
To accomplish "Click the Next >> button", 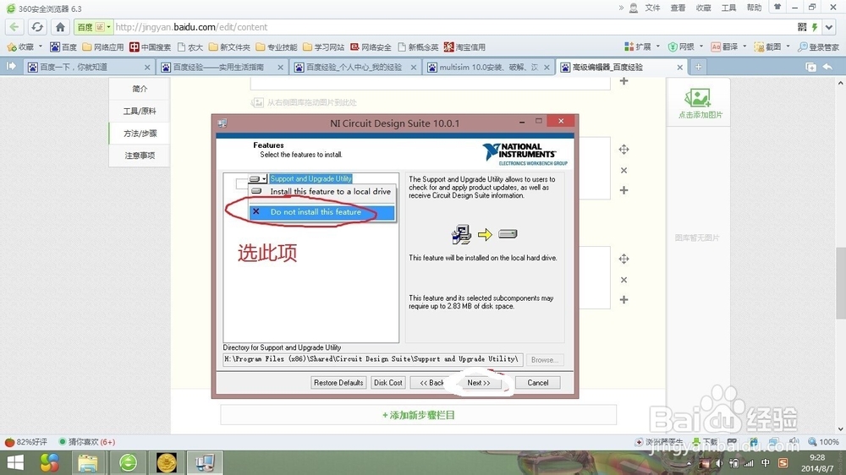I will [479, 383].
